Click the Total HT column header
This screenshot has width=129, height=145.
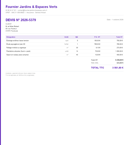tap(119, 37)
